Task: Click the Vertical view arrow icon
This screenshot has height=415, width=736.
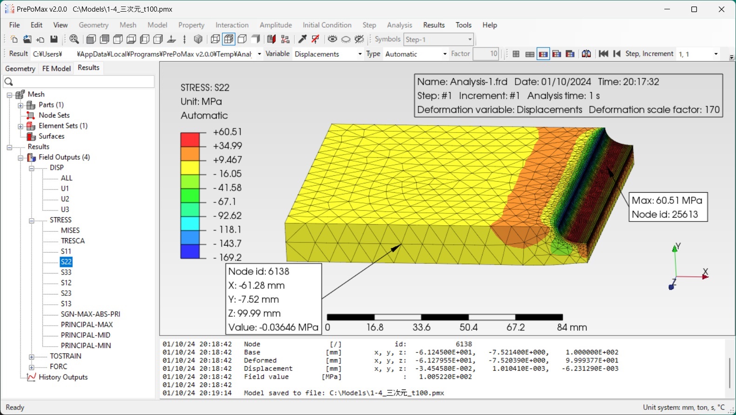Action: pyautogui.click(x=185, y=39)
